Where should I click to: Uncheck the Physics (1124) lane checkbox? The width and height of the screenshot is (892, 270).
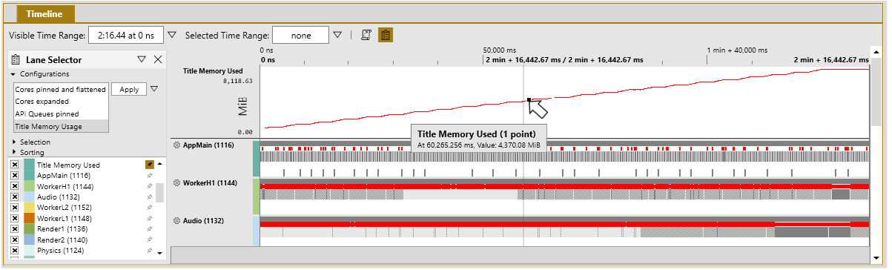pyautogui.click(x=14, y=251)
